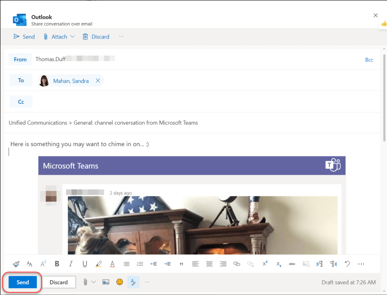Apply italic formatting

[71, 264]
